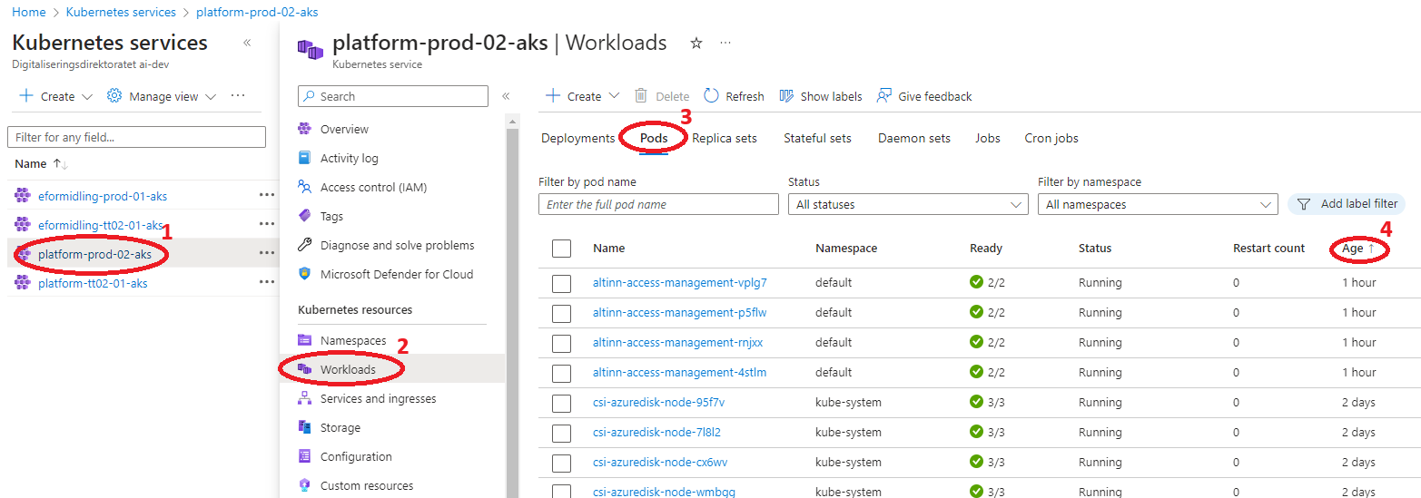Open the ellipsis menu next to Manage view
Viewport: 1421px width, 498px height.
coord(238,95)
